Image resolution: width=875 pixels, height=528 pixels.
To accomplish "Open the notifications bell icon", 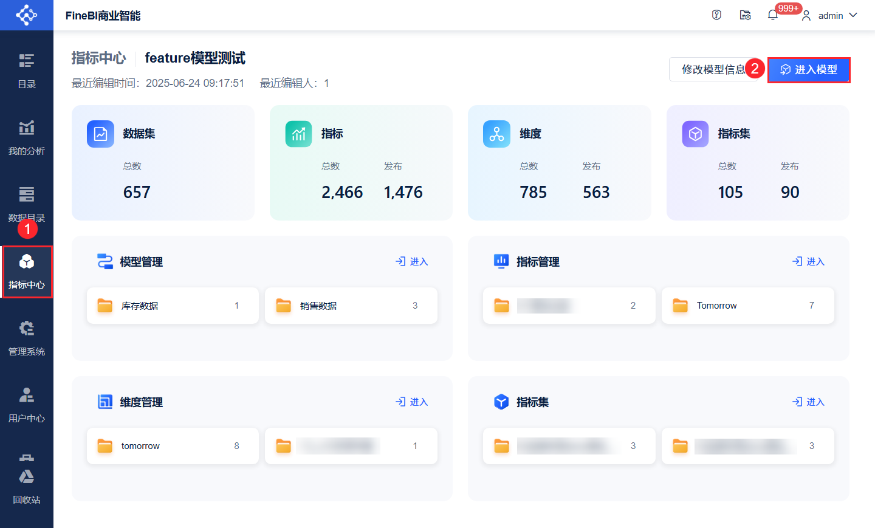I will point(773,15).
